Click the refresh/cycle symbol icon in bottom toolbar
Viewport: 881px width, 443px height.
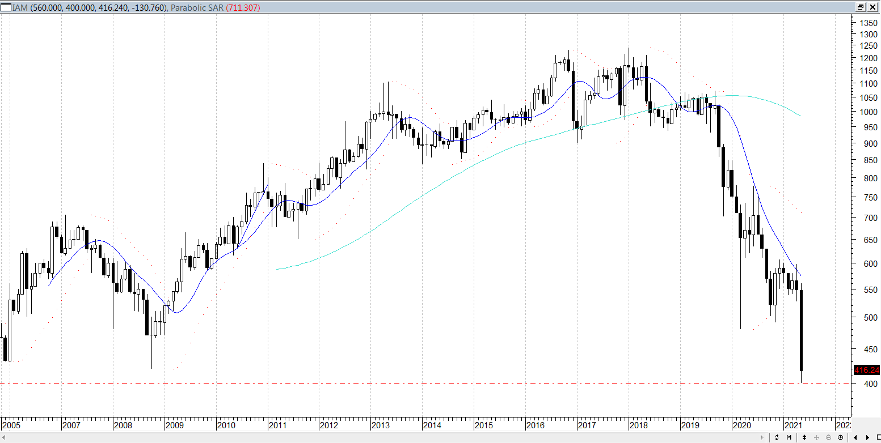777,437
